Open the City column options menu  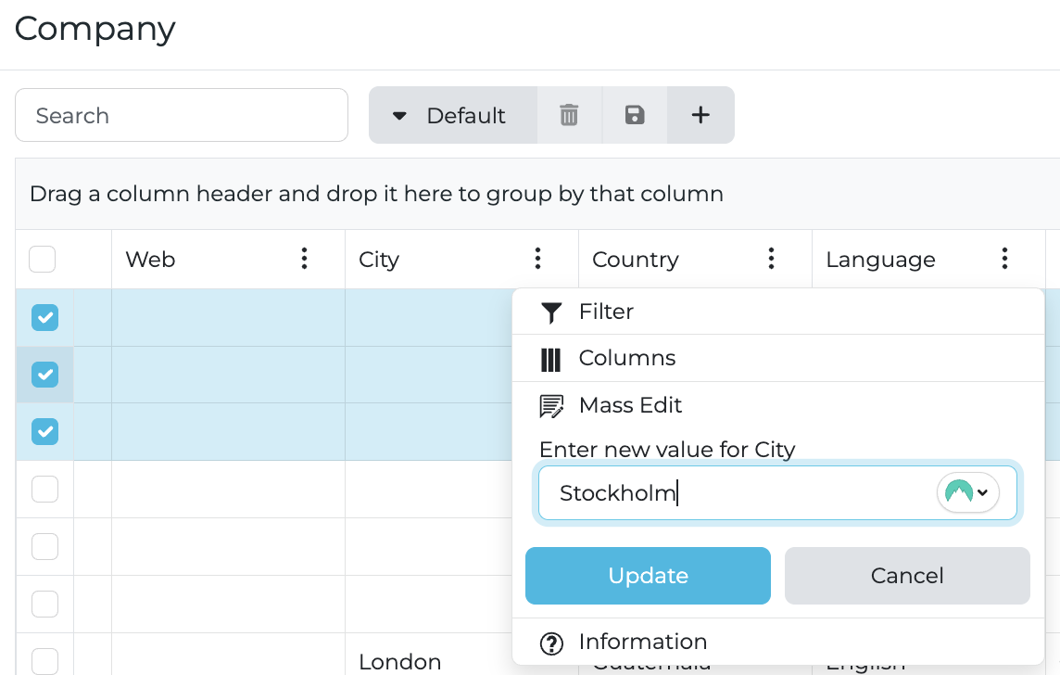click(537, 260)
